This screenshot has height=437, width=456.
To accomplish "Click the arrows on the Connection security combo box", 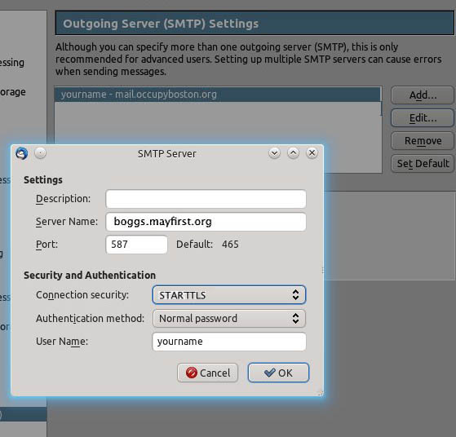I will [295, 295].
